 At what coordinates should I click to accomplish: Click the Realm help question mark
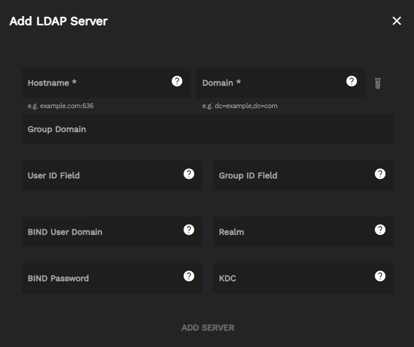pos(380,230)
